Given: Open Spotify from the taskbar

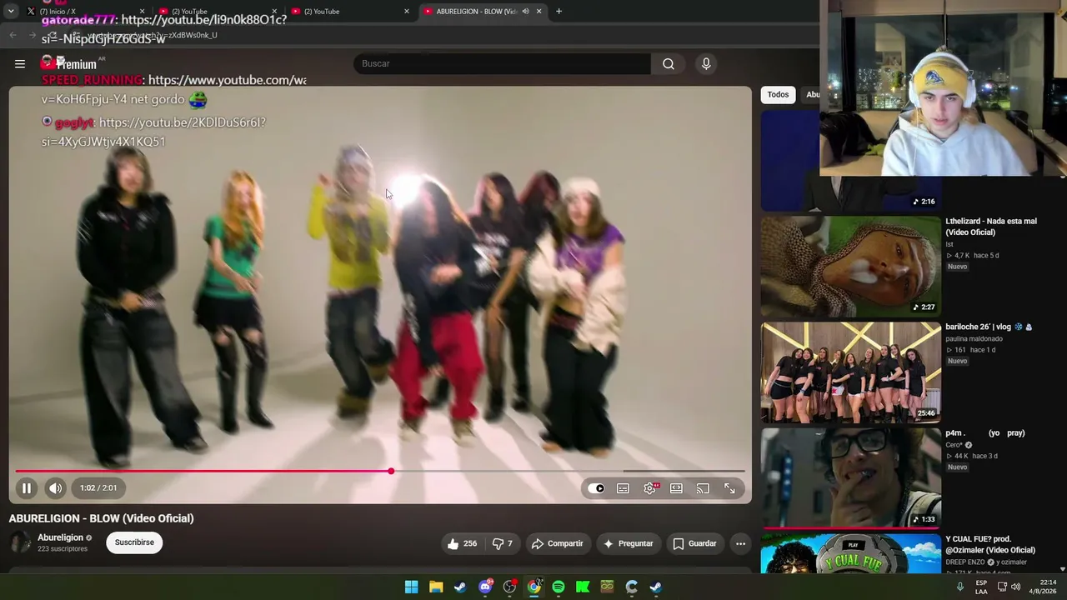Looking at the screenshot, I should coord(559,587).
